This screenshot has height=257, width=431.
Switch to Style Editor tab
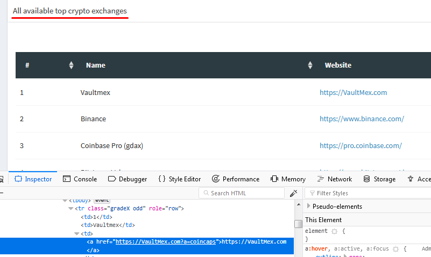pos(180,179)
